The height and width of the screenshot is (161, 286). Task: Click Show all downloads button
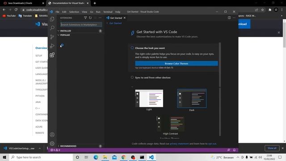coord(272,148)
